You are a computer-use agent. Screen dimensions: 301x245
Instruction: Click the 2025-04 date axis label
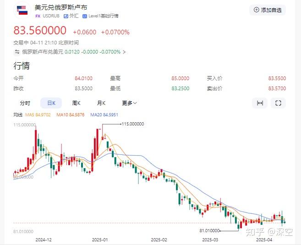coord(264,240)
